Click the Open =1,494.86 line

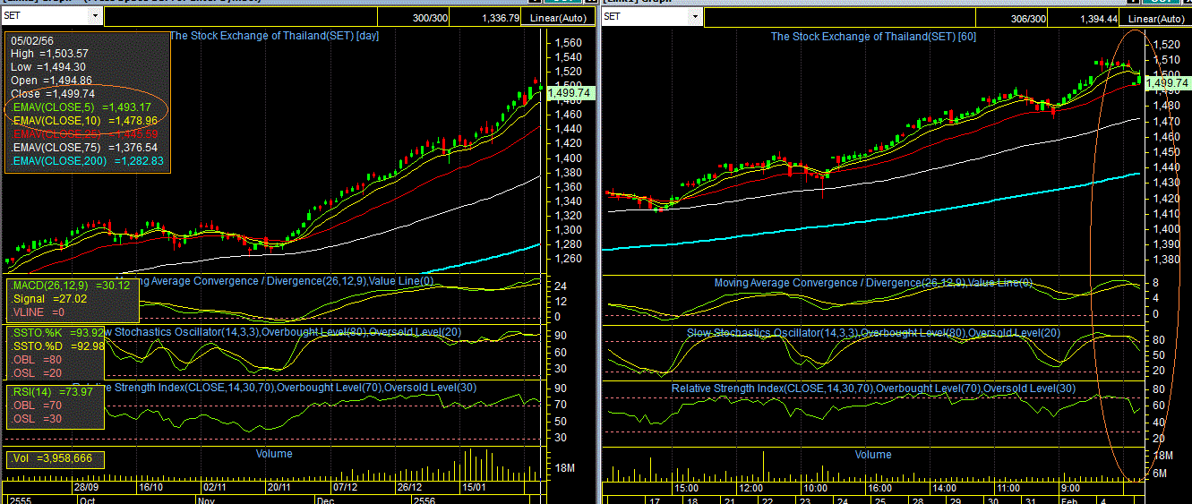pyautogui.click(x=52, y=81)
